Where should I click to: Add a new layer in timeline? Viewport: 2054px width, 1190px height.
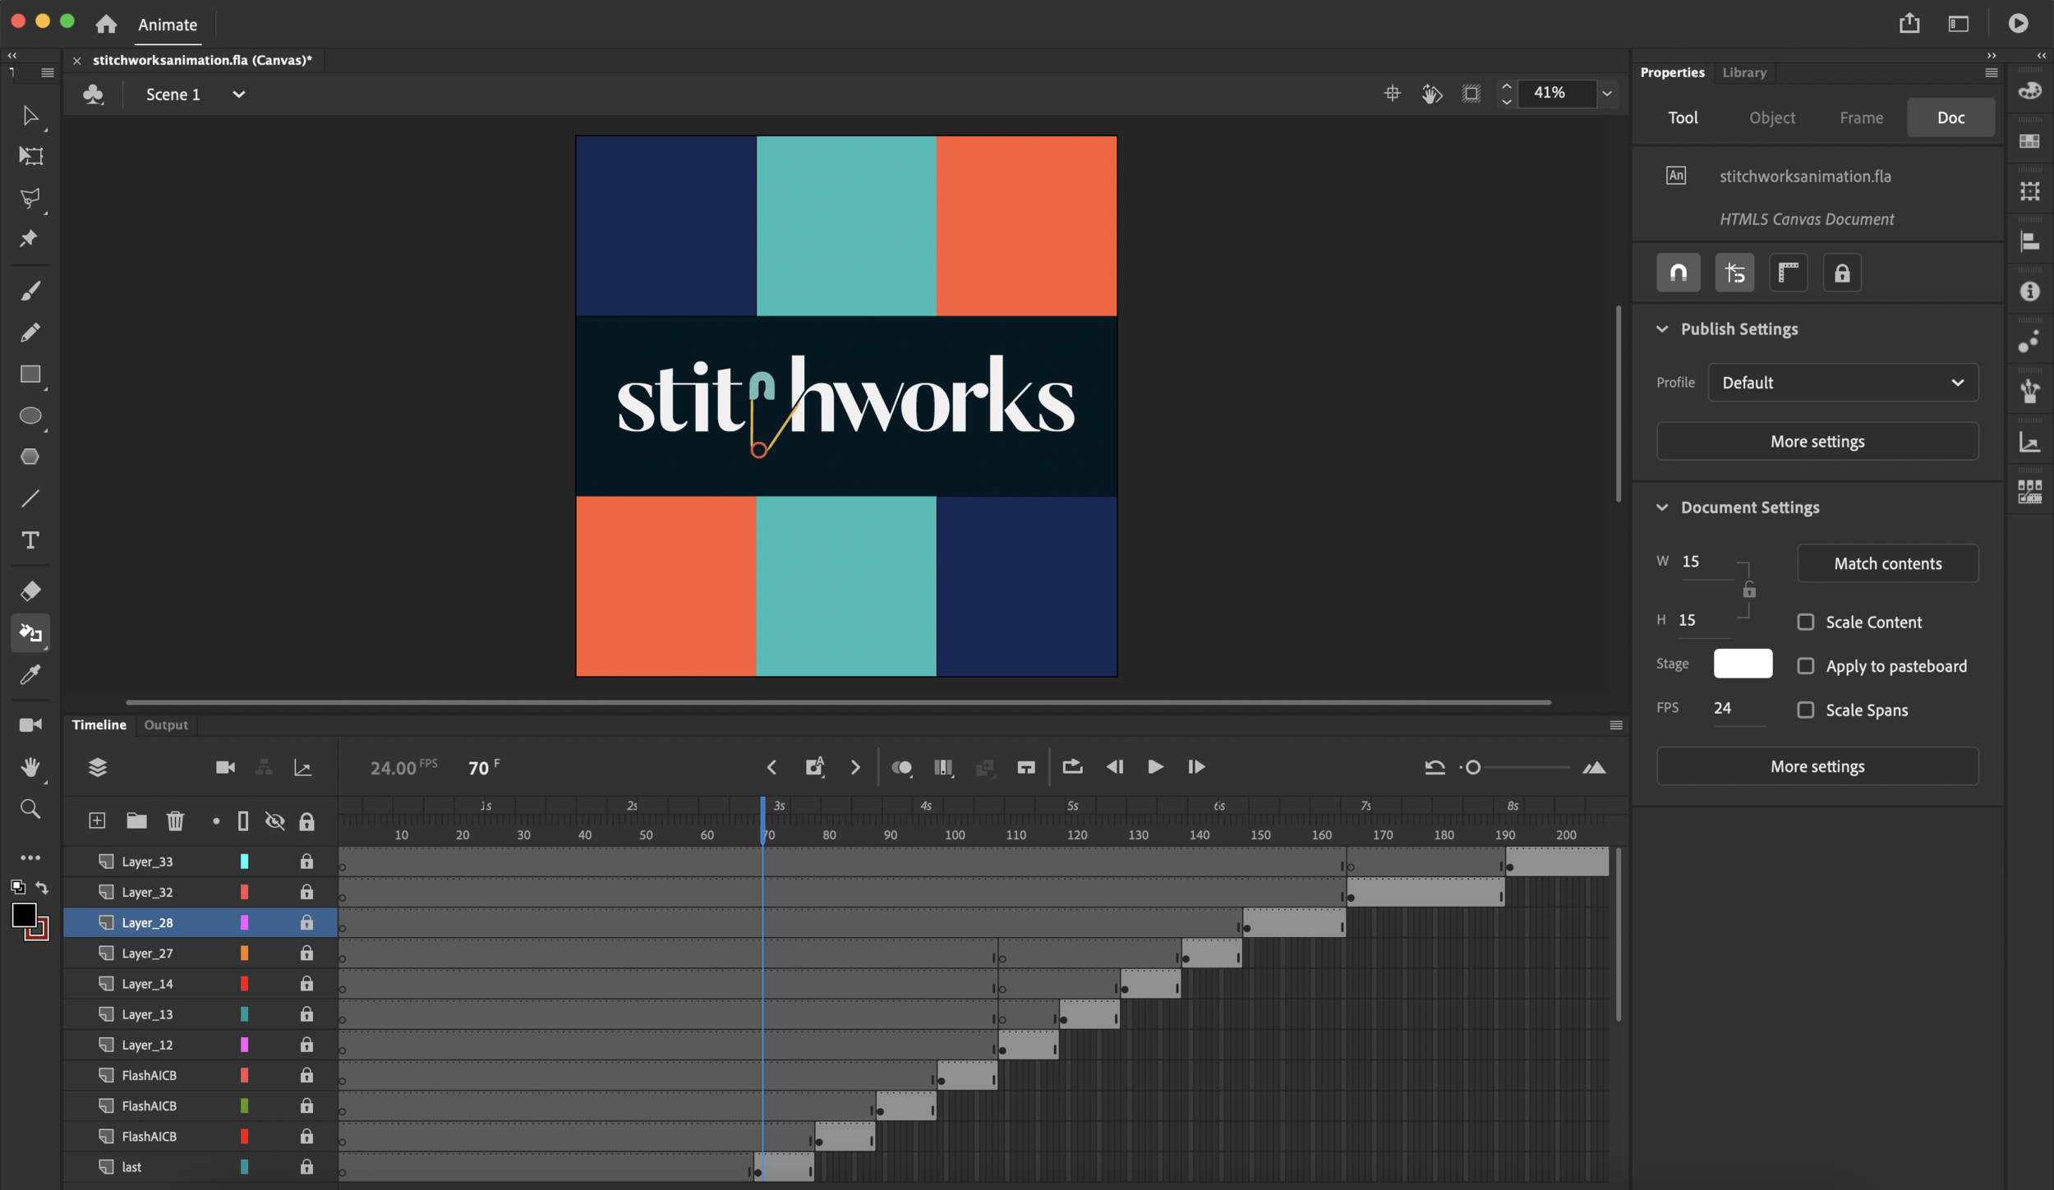pyautogui.click(x=97, y=820)
